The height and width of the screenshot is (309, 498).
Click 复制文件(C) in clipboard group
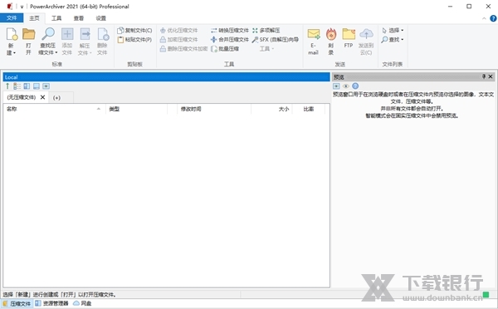coord(134,31)
